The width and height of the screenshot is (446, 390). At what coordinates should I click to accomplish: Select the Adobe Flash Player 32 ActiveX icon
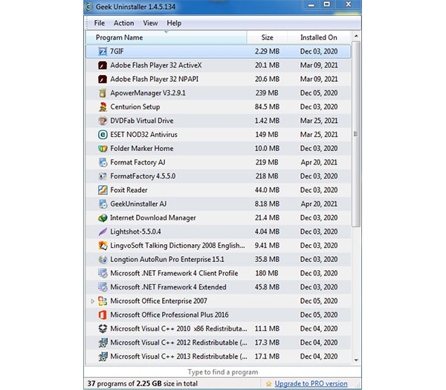tap(103, 65)
